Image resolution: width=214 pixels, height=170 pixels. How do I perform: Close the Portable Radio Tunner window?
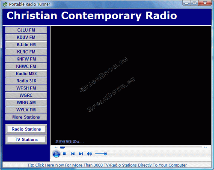point(205,3)
